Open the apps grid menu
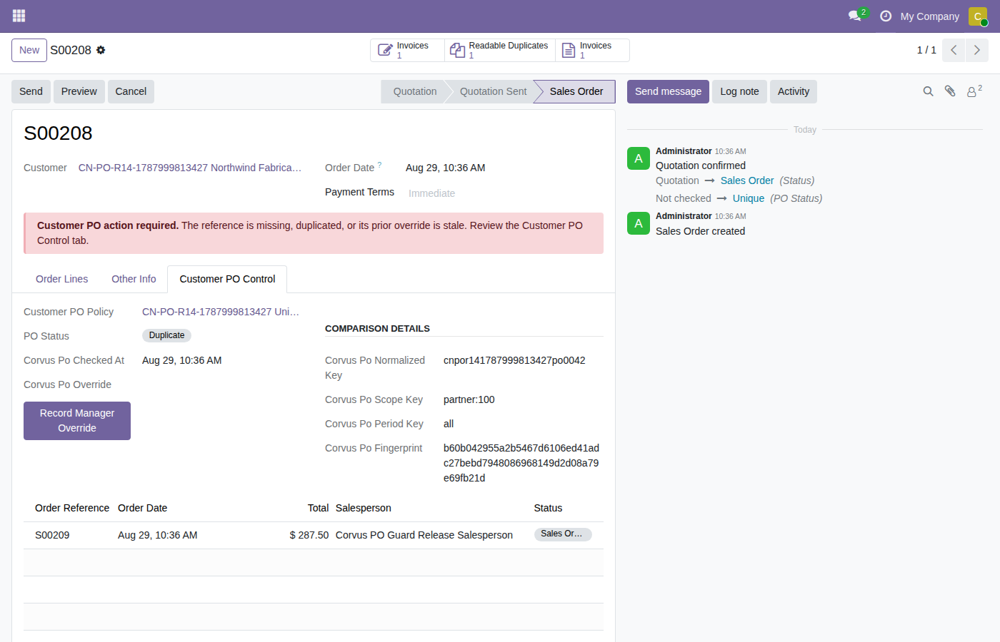Screen dimensions: 1000x642 pyautogui.click(x=19, y=16)
